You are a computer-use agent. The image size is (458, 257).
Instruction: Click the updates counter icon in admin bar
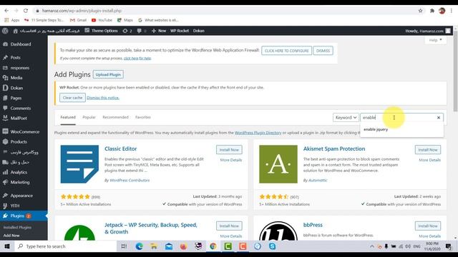(127, 31)
